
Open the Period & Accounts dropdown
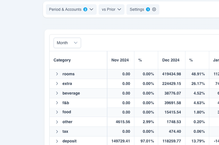[x=71, y=10]
